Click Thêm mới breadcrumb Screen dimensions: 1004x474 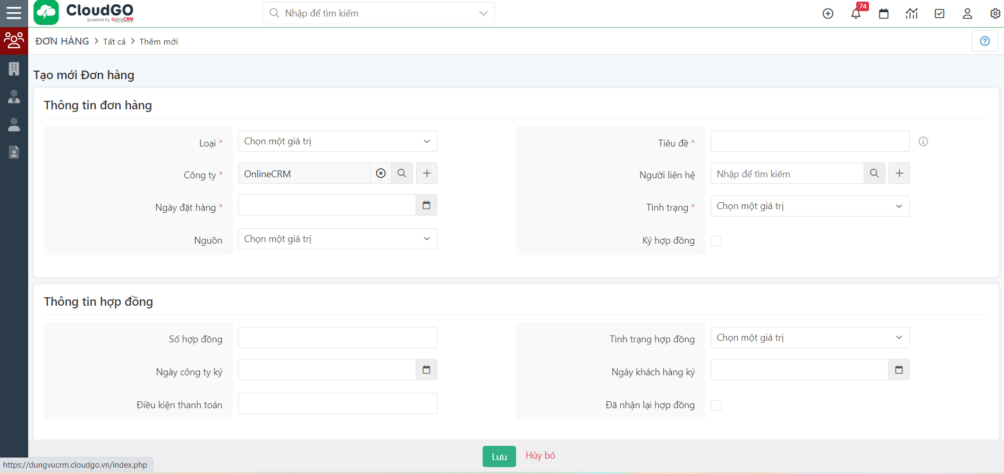158,42
